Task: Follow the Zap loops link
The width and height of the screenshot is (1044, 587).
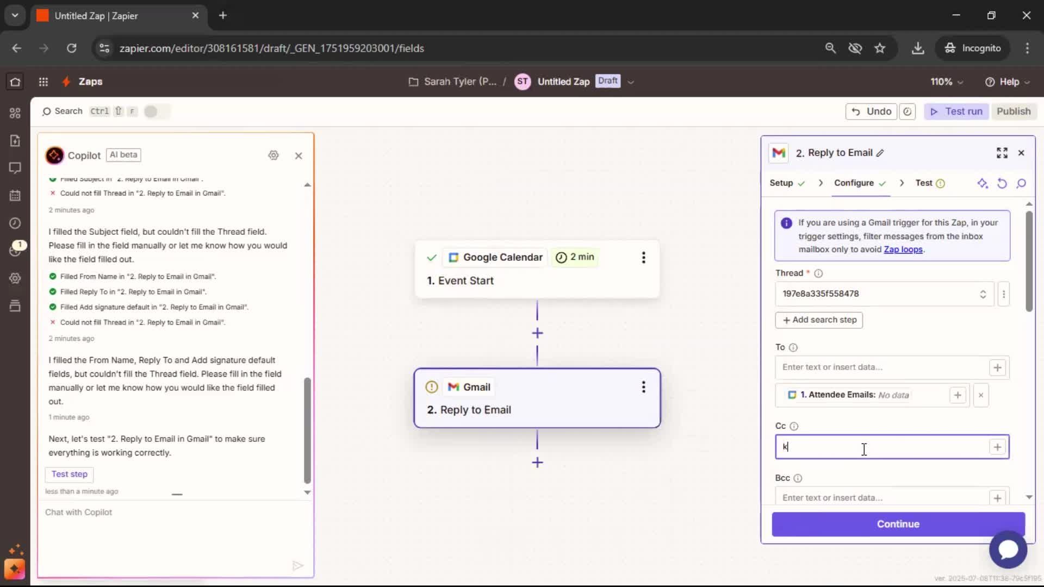Action: tap(903, 249)
